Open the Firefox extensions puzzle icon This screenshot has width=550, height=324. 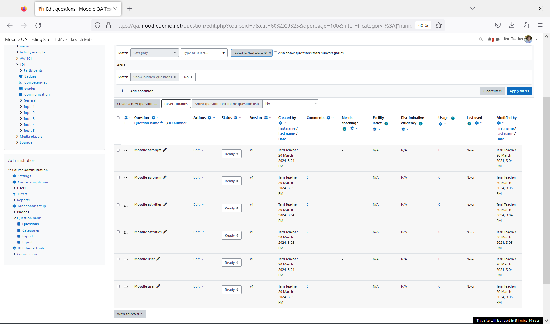pyautogui.click(x=526, y=25)
